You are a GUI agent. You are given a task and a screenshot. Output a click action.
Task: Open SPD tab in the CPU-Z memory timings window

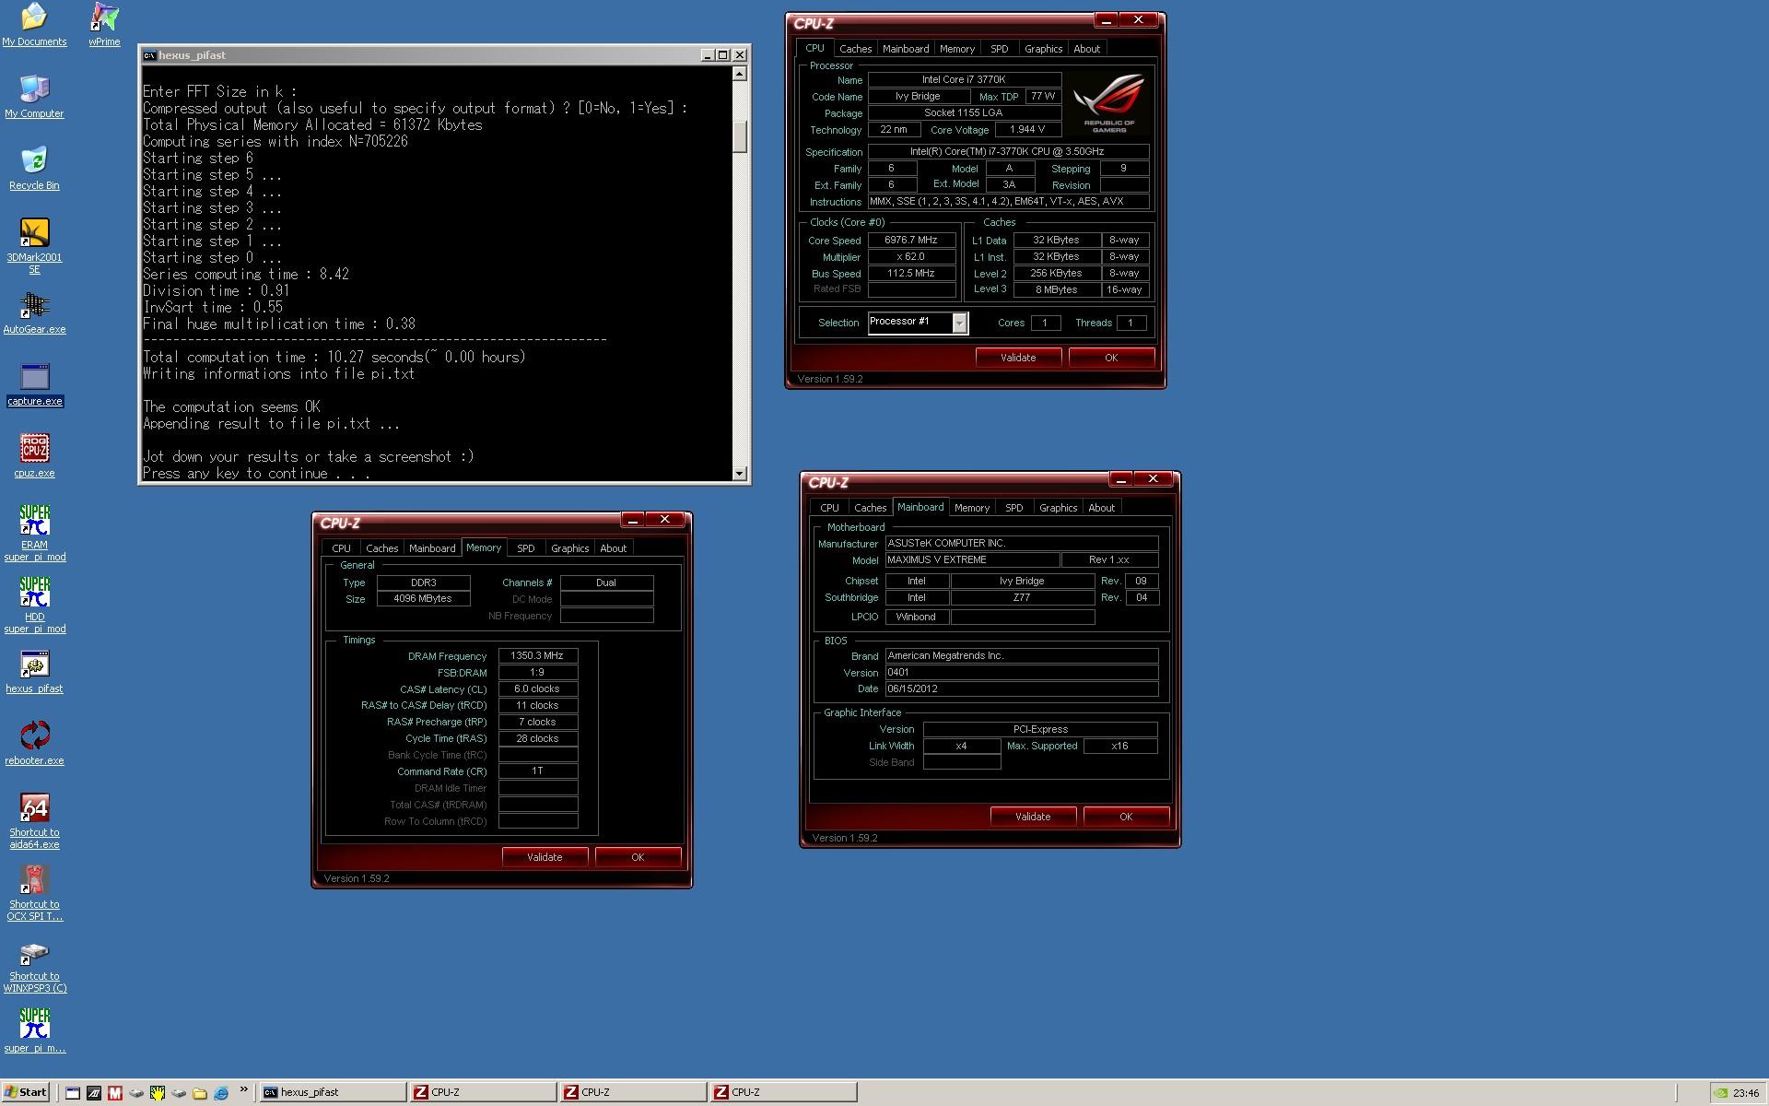[526, 548]
